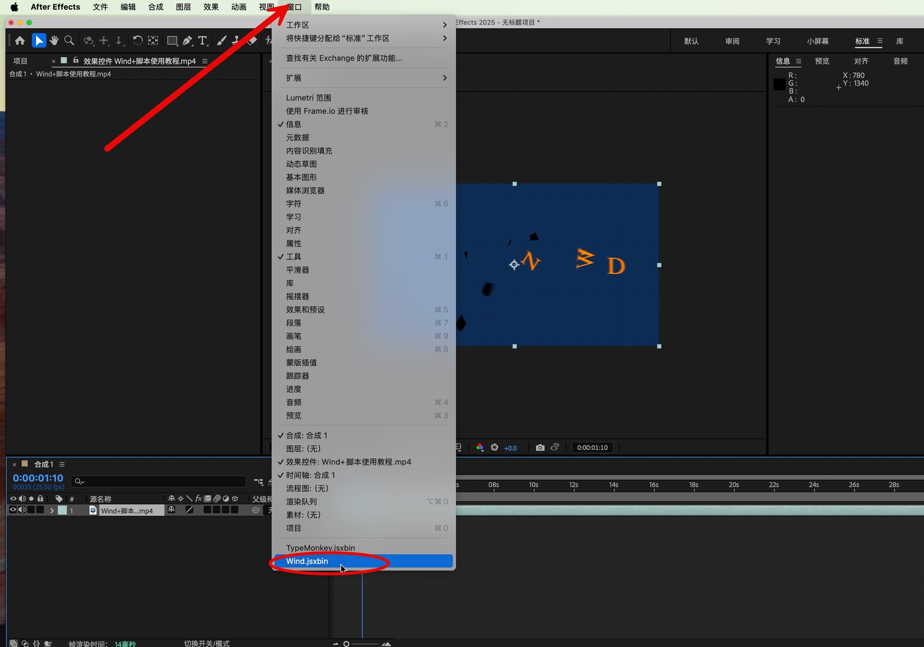Click layer 1 teal label color swatch
This screenshot has height=647, width=924.
point(63,510)
